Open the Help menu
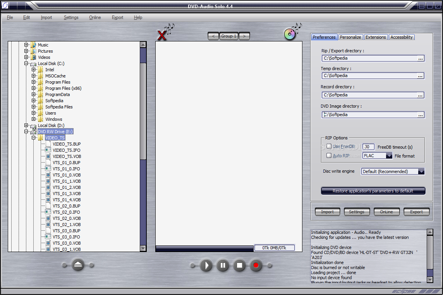The height and width of the screenshot is (295, 443). click(x=138, y=17)
